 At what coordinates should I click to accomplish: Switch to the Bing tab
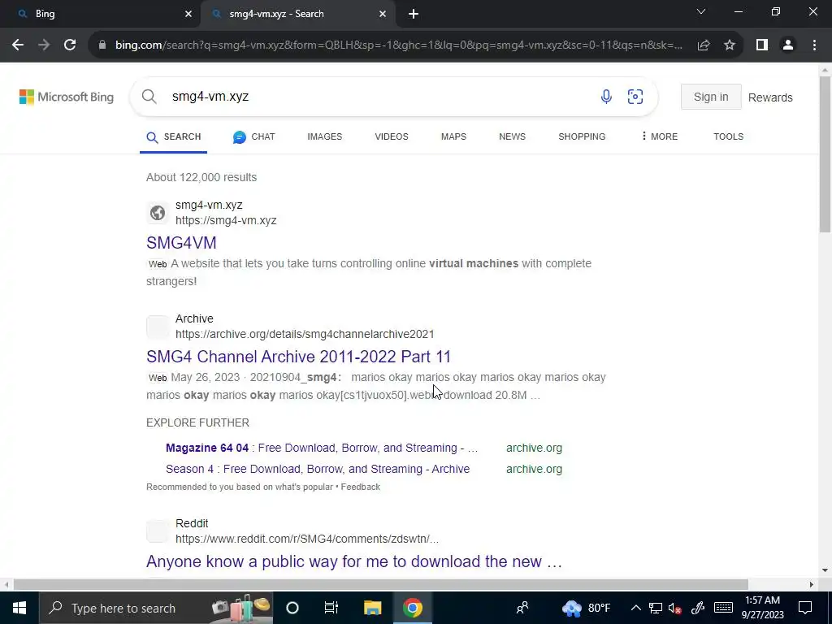pyautogui.click(x=100, y=14)
